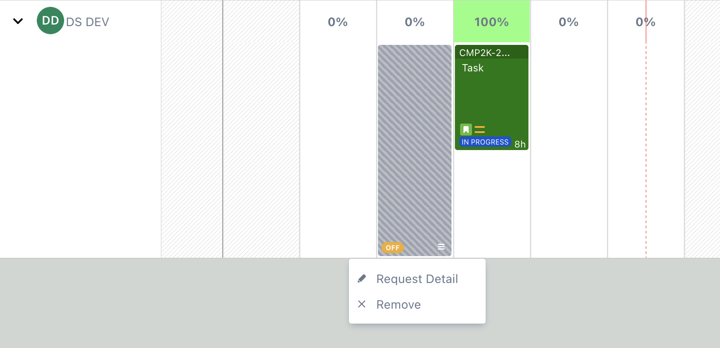Click the pencil icon beside Request Detail
Viewport: 720px width, 348px height.
tap(362, 279)
